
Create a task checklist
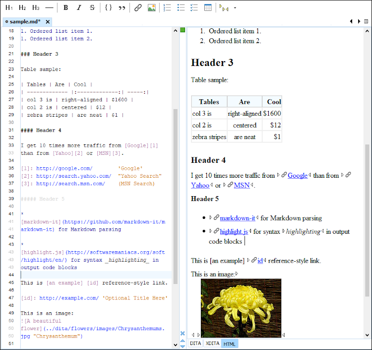coord(194,8)
